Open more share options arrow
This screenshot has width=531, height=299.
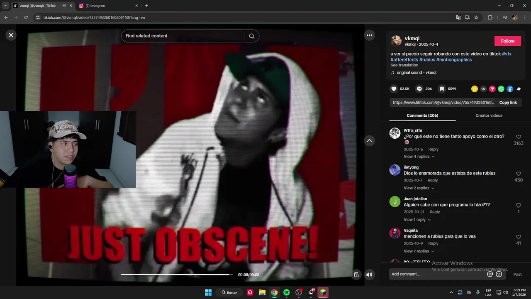coord(519,89)
